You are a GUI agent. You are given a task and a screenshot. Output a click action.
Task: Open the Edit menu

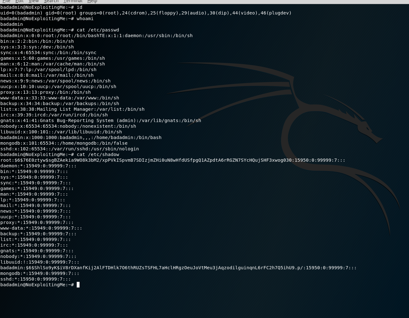(x=19, y=1)
